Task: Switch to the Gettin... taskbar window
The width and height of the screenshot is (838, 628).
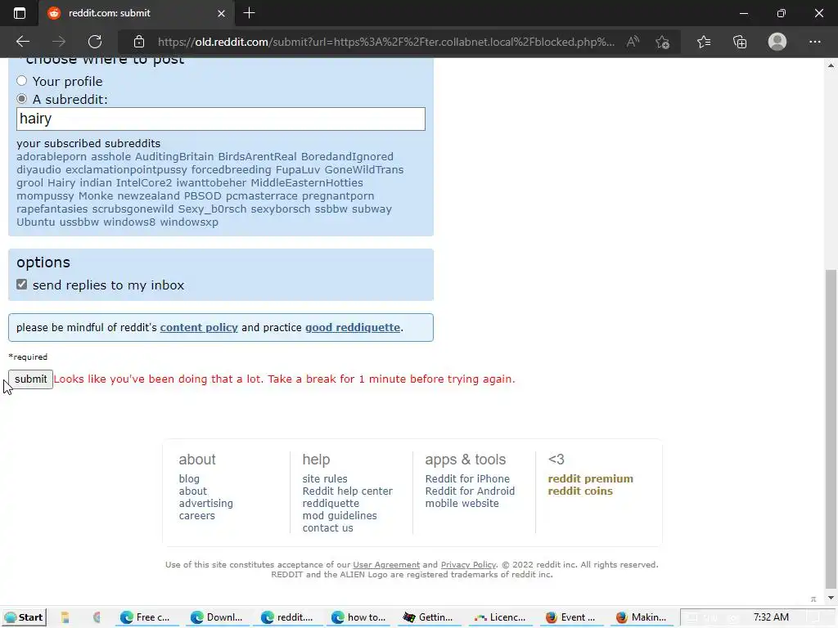Action: (x=429, y=618)
